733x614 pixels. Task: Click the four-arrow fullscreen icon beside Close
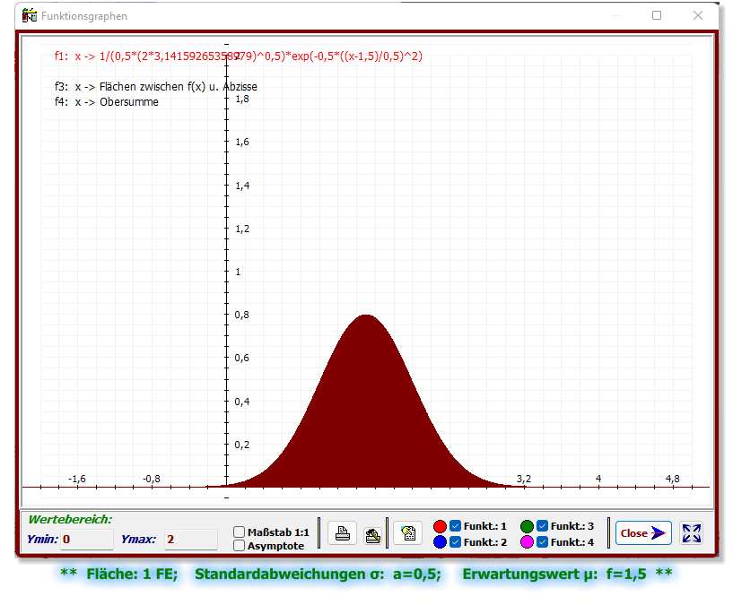click(691, 533)
